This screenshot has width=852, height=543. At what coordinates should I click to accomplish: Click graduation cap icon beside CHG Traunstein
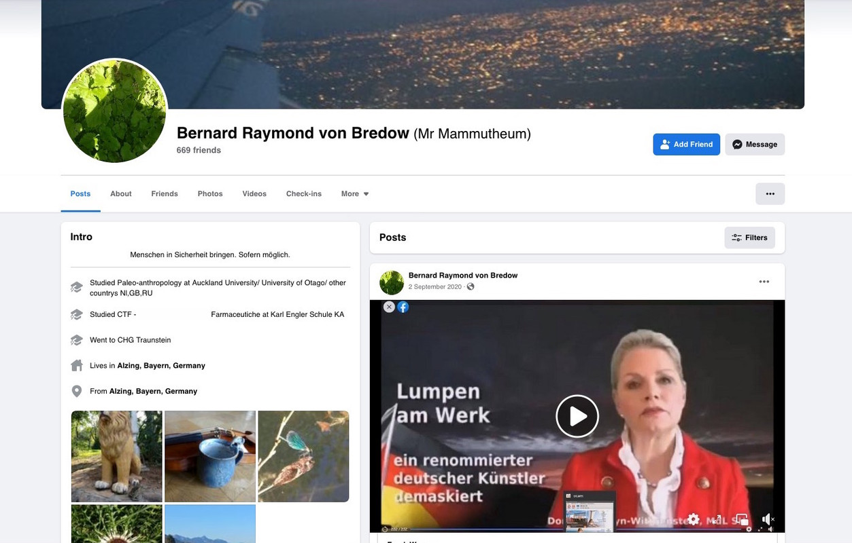pos(77,340)
